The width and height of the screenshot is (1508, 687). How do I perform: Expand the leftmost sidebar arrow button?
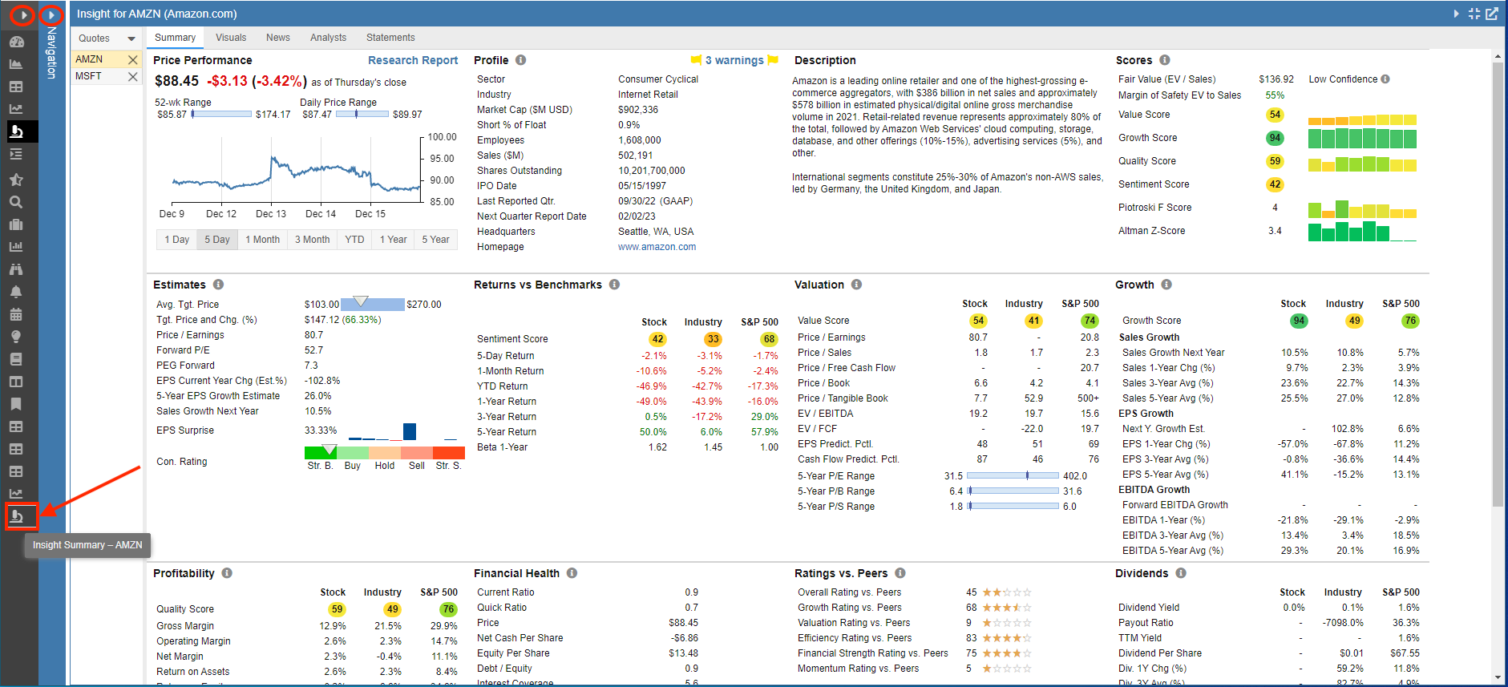pos(23,14)
